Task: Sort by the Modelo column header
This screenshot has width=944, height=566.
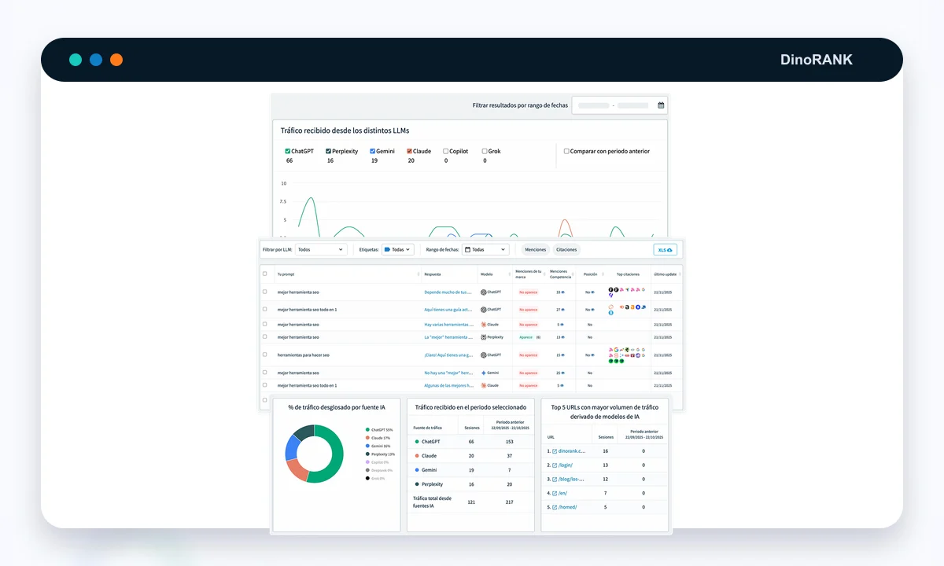Action: point(496,274)
